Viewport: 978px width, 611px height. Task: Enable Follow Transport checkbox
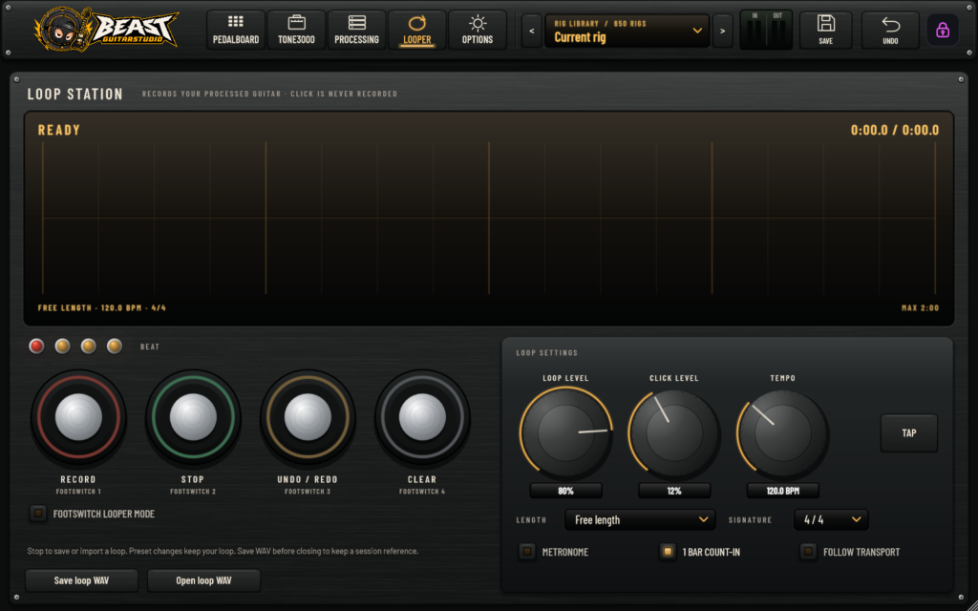click(x=808, y=552)
